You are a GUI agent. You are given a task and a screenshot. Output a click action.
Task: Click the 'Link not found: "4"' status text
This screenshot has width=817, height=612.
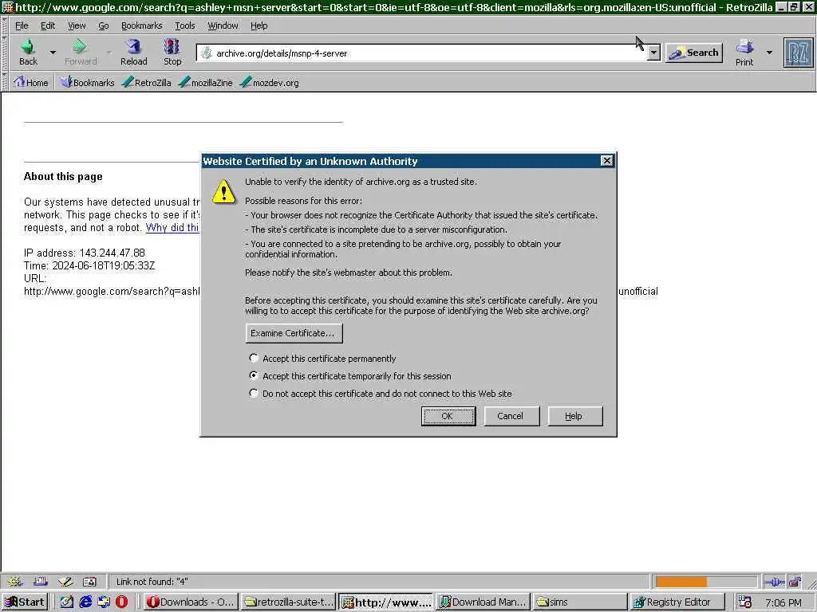[152, 582]
